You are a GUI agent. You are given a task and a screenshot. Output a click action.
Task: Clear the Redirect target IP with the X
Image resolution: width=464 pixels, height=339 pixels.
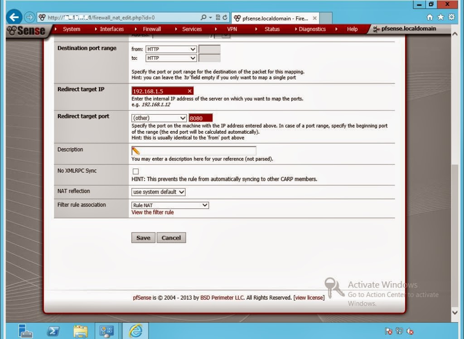(189, 91)
